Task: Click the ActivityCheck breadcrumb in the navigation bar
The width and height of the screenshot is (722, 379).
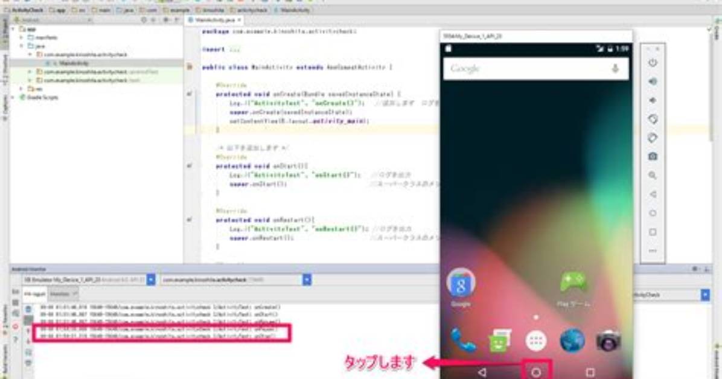Action: 24,10
